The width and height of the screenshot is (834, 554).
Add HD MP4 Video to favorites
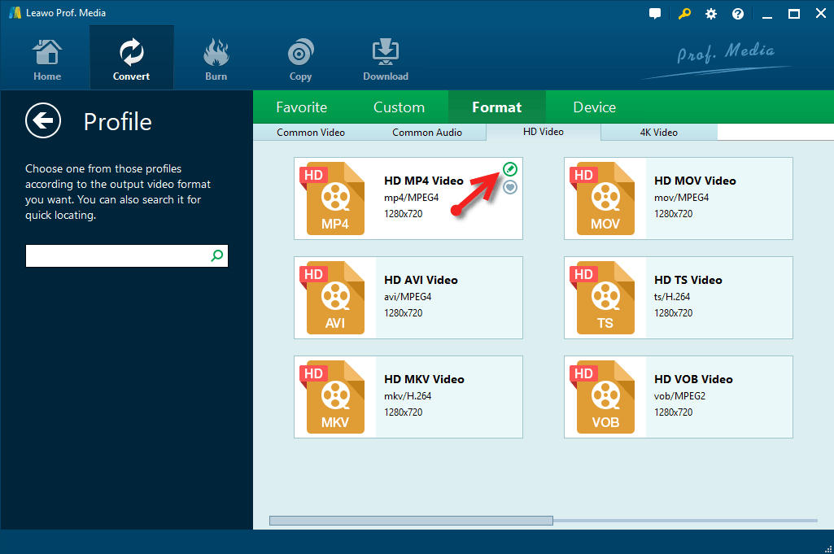510,187
